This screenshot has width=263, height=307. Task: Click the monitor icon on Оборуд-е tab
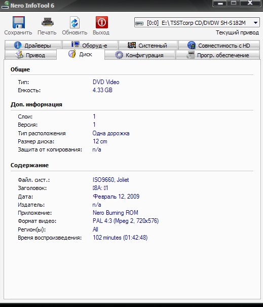pos(75,45)
